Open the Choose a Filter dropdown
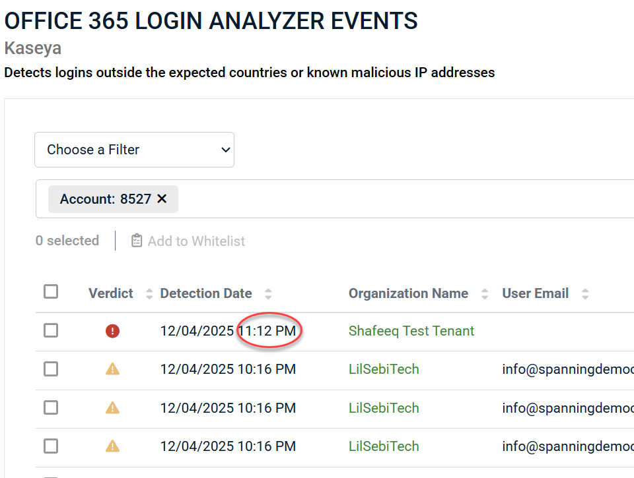The width and height of the screenshot is (634, 478). 134,150
